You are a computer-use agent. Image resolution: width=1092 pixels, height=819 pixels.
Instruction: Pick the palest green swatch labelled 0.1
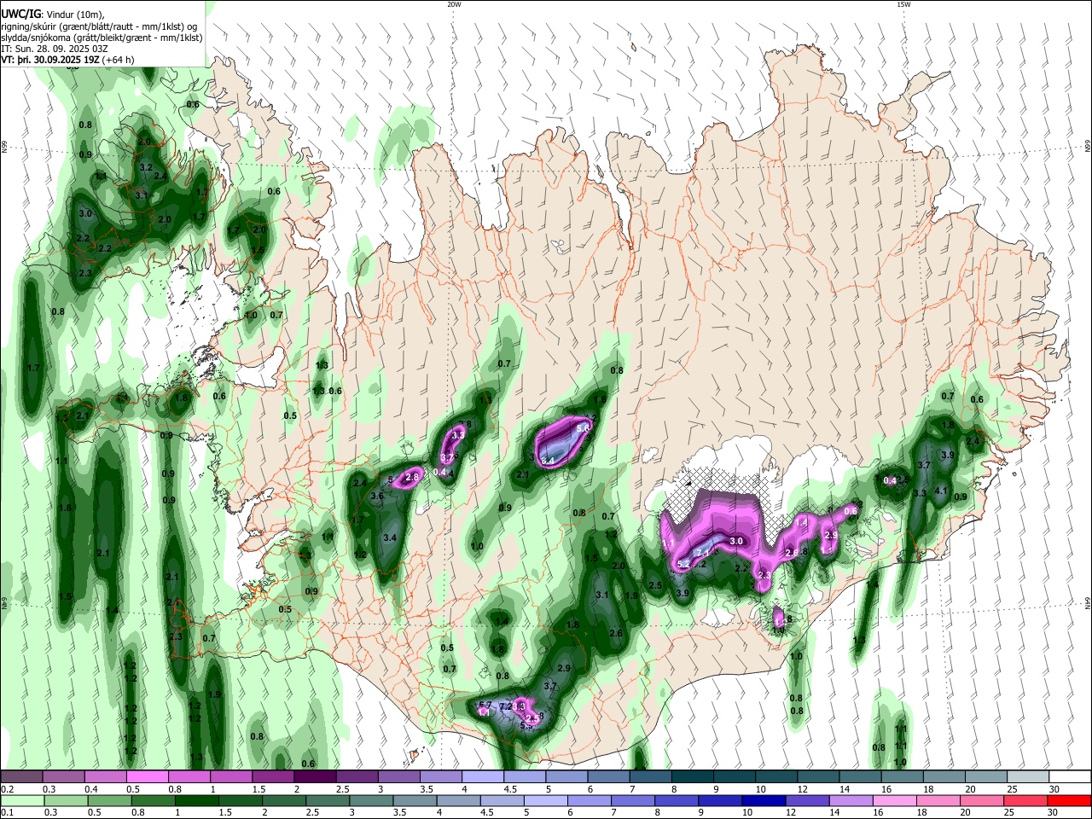[21, 800]
